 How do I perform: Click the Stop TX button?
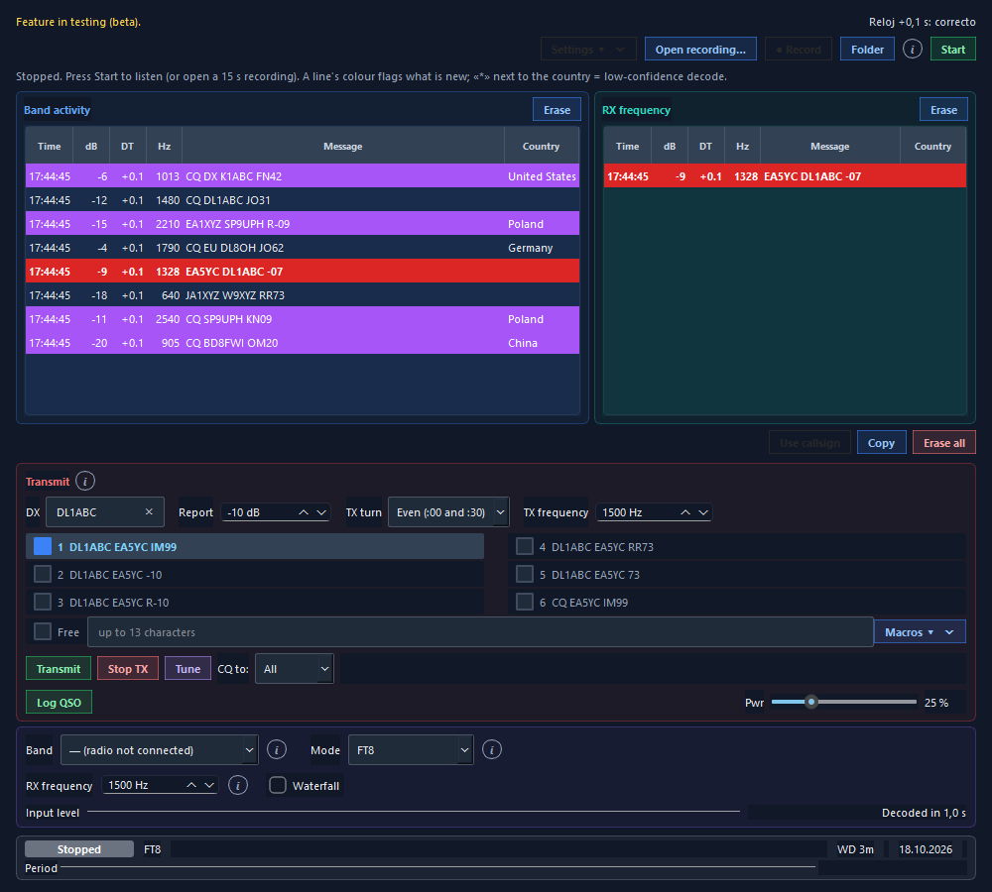128,669
